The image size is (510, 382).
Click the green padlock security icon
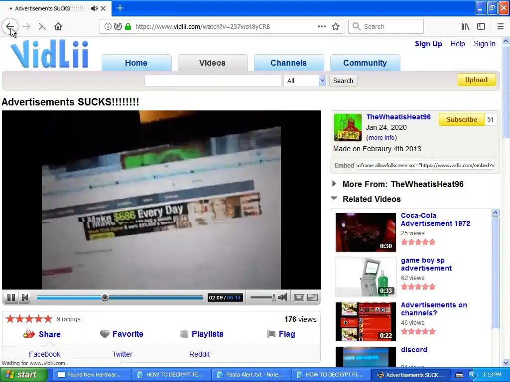(x=128, y=26)
